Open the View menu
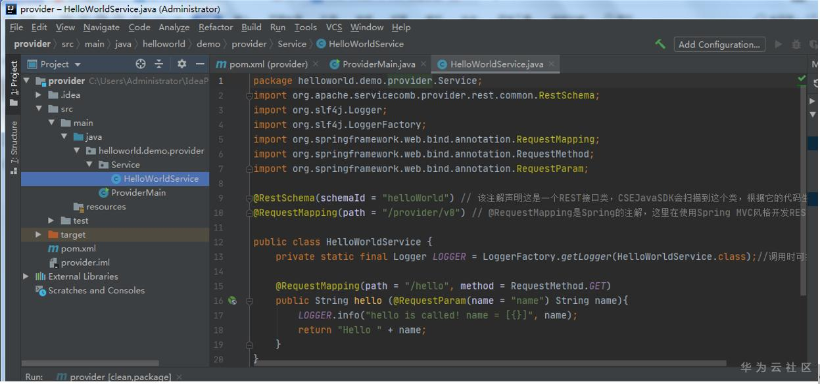 click(65, 27)
